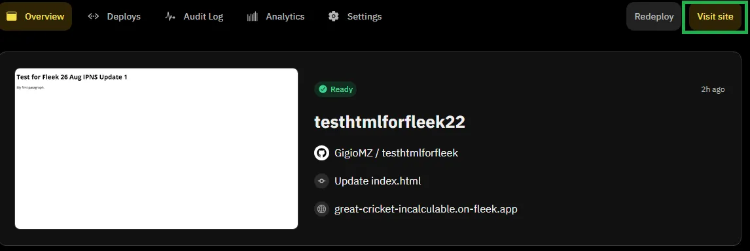The width and height of the screenshot is (750, 251).
Task: Click the commit icon beside Update index.html
Action: pyautogui.click(x=321, y=181)
